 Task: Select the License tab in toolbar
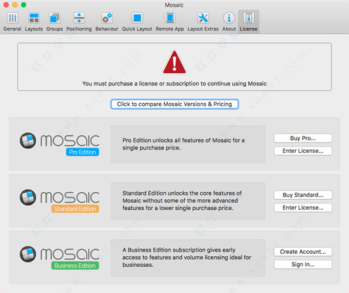[249, 22]
